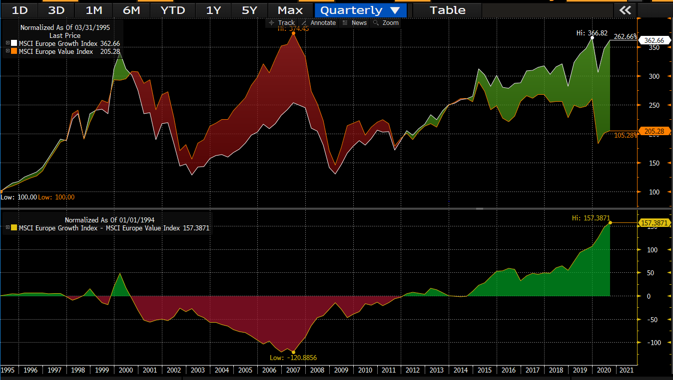This screenshot has width=673, height=380.
Task: Collapse the panel with the double-chevron button
Action: (x=625, y=10)
